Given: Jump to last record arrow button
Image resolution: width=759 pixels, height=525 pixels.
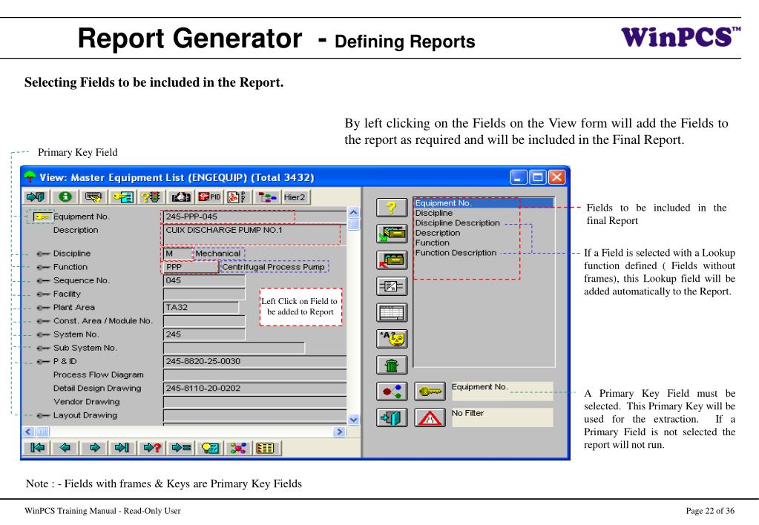Looking at the screenshot, I should (x=122, y=448).
